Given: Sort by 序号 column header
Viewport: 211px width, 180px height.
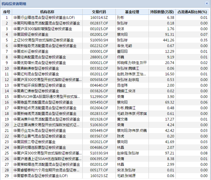Looking at the screenshot, I should (x=7, y=12).
